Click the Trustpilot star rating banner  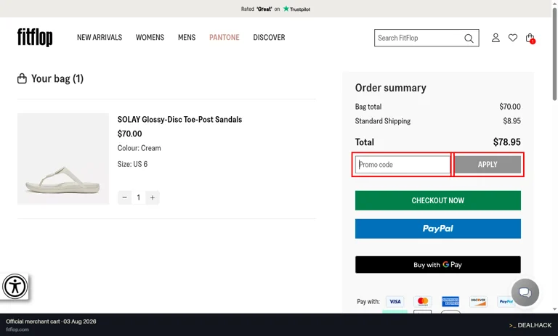point(275,9)
